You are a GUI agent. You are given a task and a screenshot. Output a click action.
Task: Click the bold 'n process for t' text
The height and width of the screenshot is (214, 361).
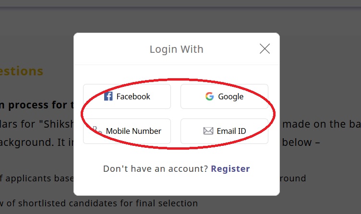(36, 105)
